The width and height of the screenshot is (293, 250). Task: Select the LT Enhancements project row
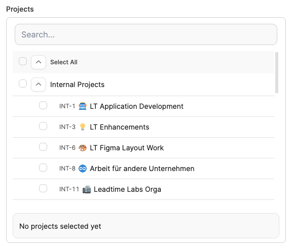point(143,127)
